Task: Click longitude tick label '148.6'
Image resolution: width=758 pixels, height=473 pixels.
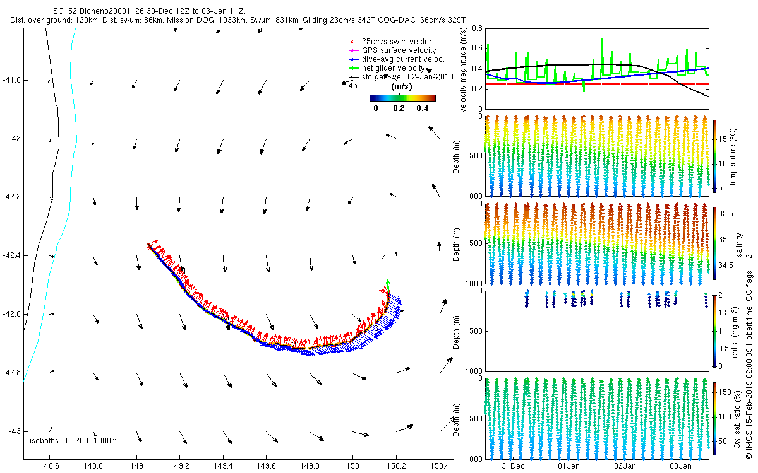Action: 50,466
